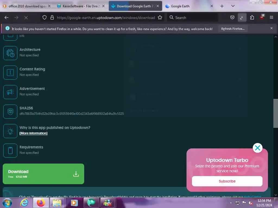Open Windows Media Player from taskbar
Viewport: 278px width, 208px height.
74,203
